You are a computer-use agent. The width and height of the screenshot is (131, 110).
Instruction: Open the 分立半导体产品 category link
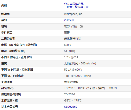(x=74, y=4)
